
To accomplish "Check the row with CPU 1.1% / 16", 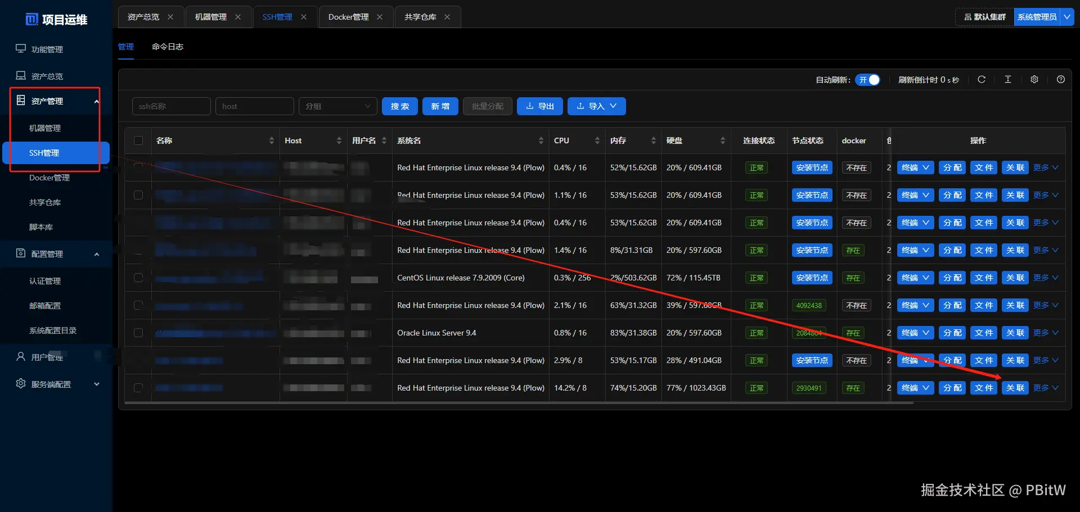I will [138, 195].
